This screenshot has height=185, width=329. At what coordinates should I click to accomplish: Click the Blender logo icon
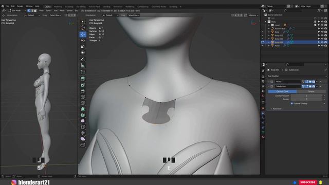click(3, 6)
